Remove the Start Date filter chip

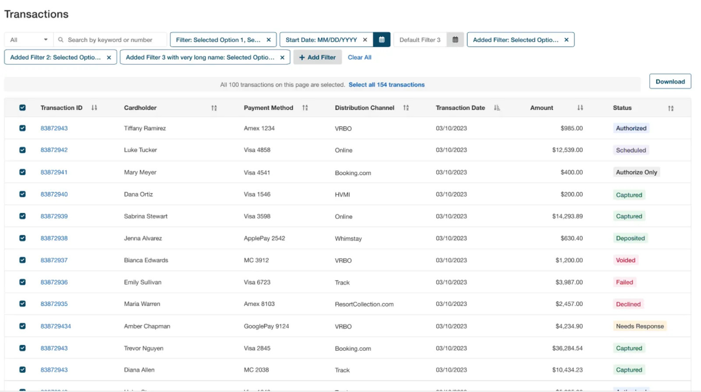pyautogui.click(x=364, y=39)
